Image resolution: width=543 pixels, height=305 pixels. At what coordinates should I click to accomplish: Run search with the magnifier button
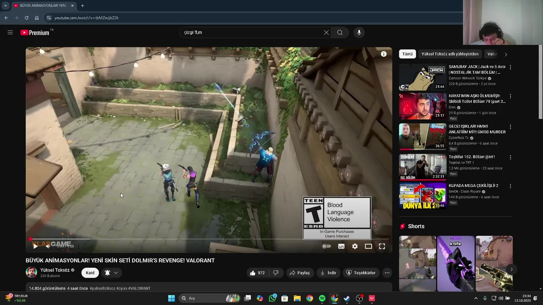(340, 33)
